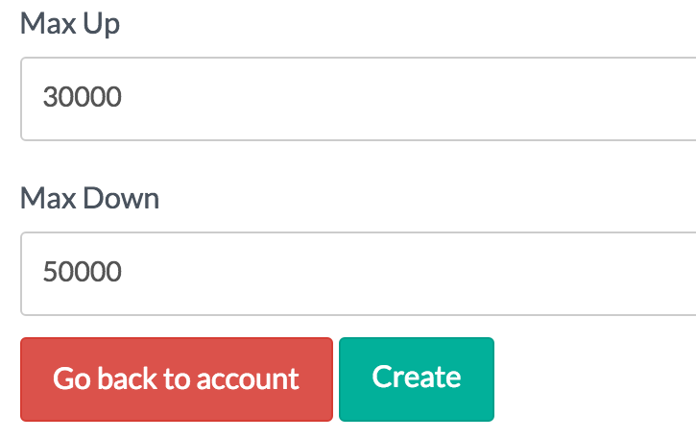Screen dimensions: 696x439
Task: Activate the upload limit field showing 30000
Action: [357, 98]
